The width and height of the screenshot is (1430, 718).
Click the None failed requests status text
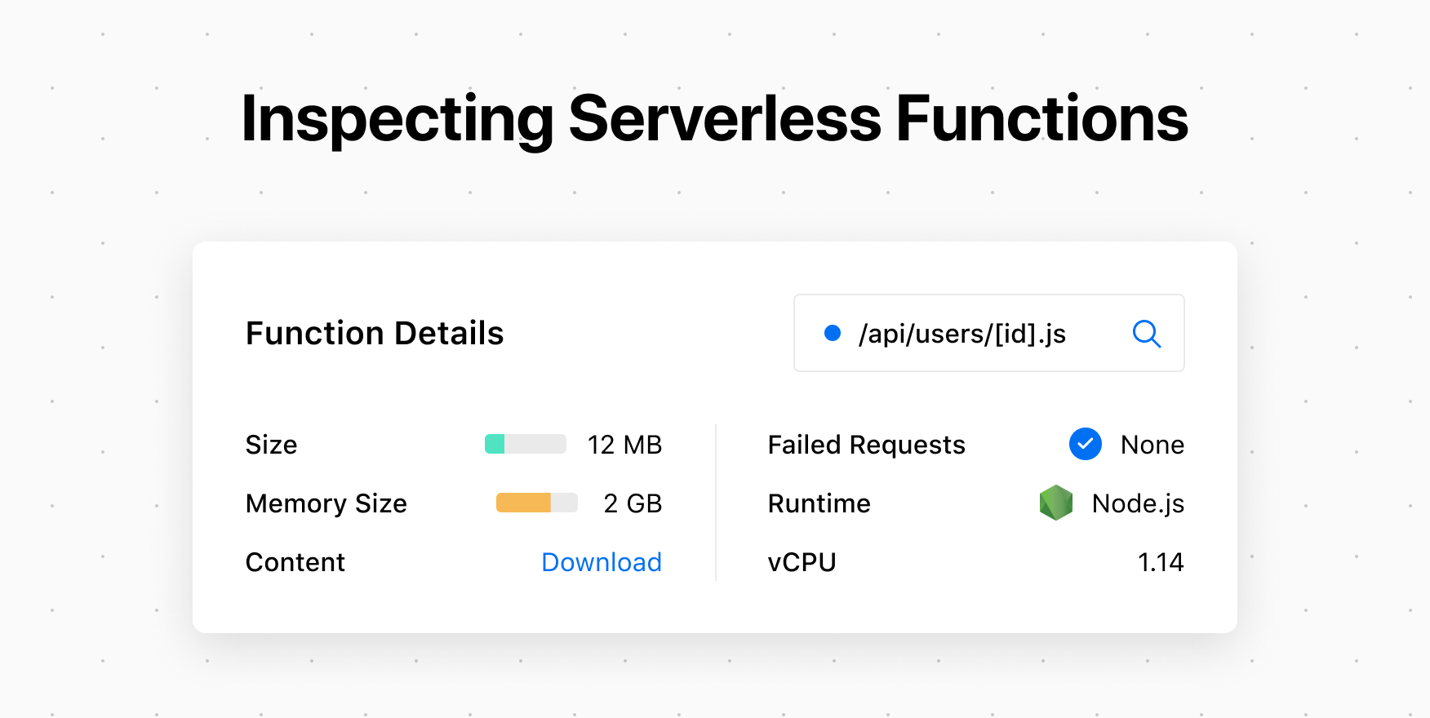click(1152, 445)
